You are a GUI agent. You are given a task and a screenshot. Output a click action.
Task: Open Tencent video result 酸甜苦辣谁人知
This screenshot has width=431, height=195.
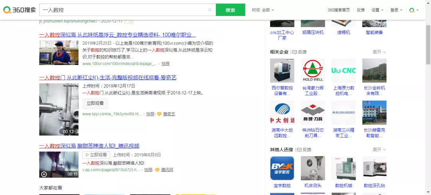pos(89,146)
